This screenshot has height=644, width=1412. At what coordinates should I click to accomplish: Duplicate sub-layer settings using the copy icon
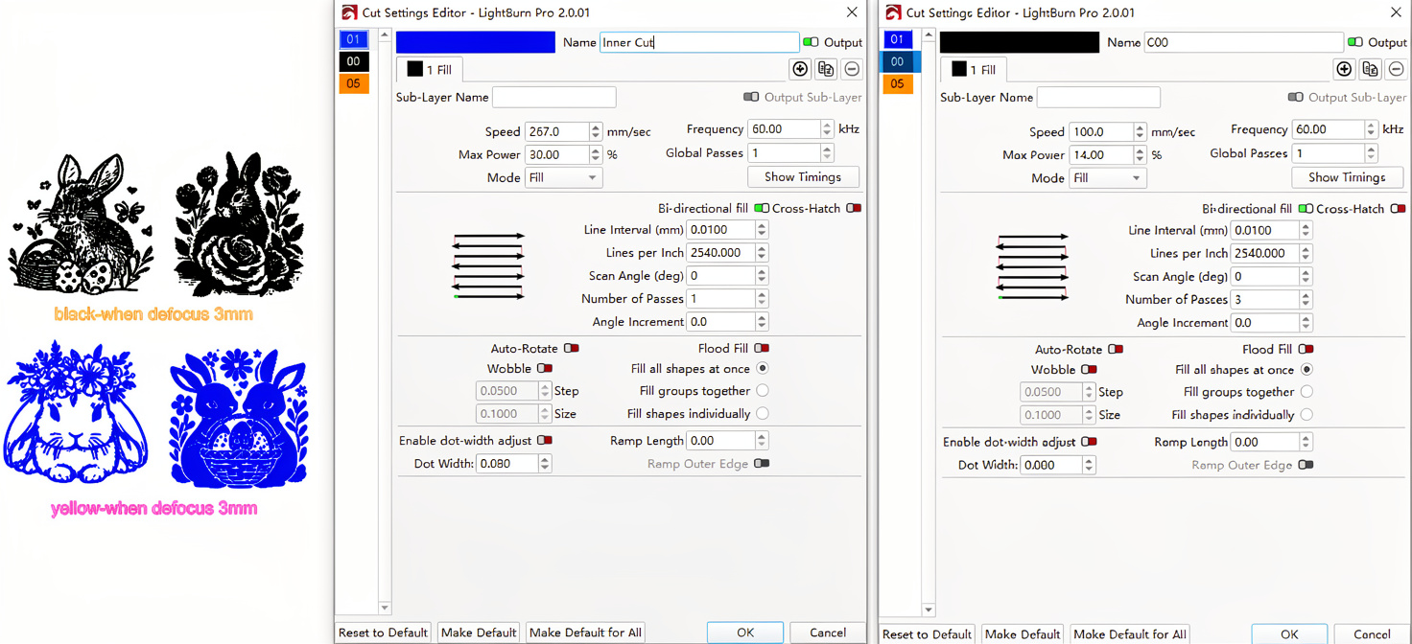(826, 68)
